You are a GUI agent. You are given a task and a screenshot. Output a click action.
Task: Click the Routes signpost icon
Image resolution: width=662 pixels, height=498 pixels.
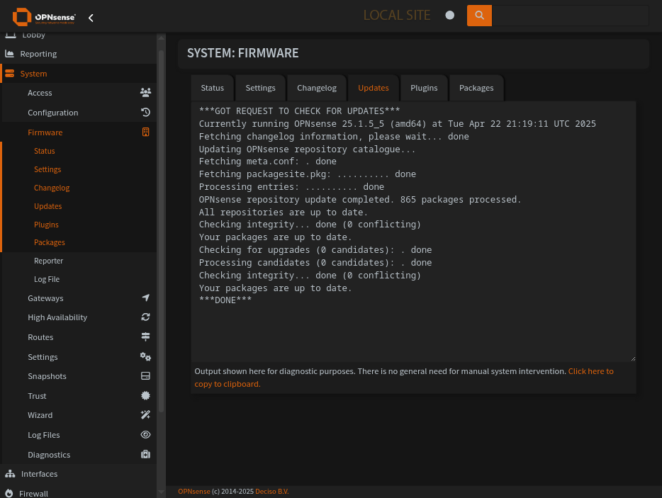(146, 336)
